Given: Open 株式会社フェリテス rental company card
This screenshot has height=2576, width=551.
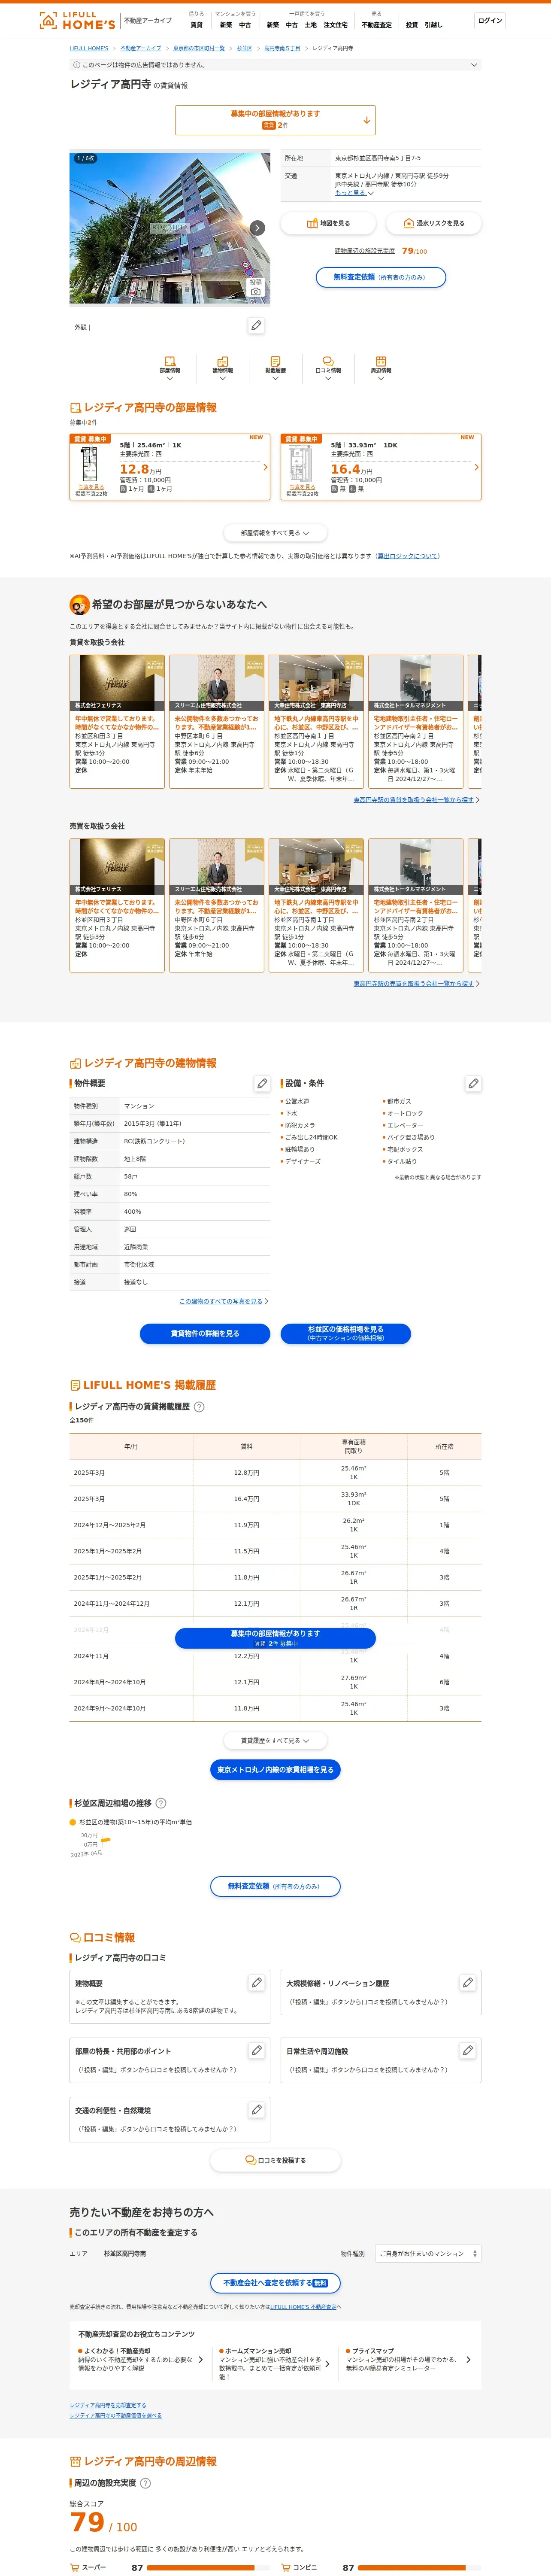Looking at the screenshot, I should point(117,722).
